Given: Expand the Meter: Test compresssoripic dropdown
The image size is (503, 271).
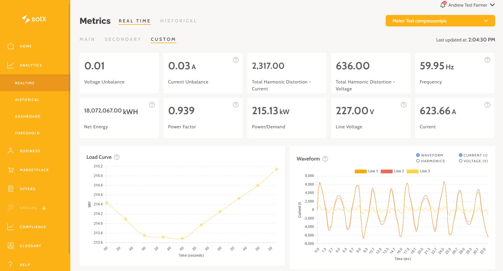Looking at the screenshot, I should 440,21.
